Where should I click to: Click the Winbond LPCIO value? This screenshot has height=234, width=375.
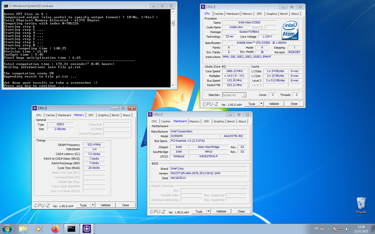coord(179,156)
